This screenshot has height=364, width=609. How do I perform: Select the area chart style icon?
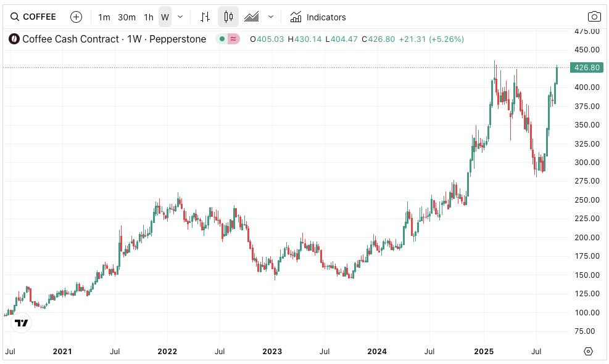(x=251, y=17)
